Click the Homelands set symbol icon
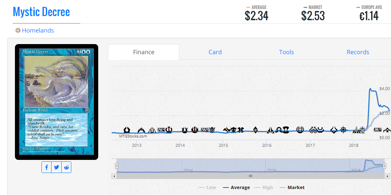 (18, 30)
